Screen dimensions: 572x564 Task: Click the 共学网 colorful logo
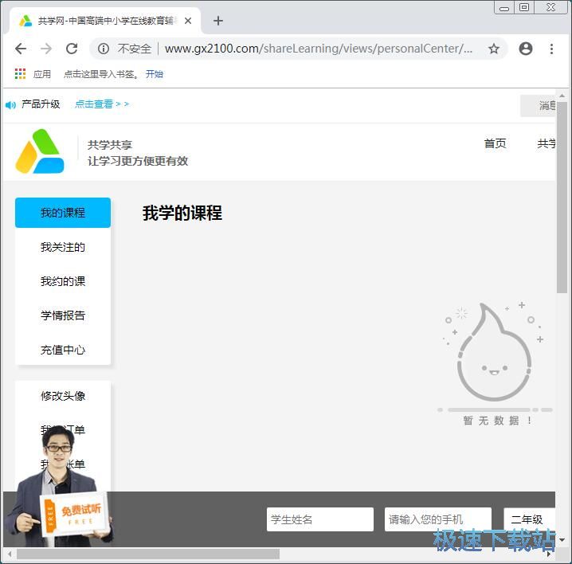40,151
